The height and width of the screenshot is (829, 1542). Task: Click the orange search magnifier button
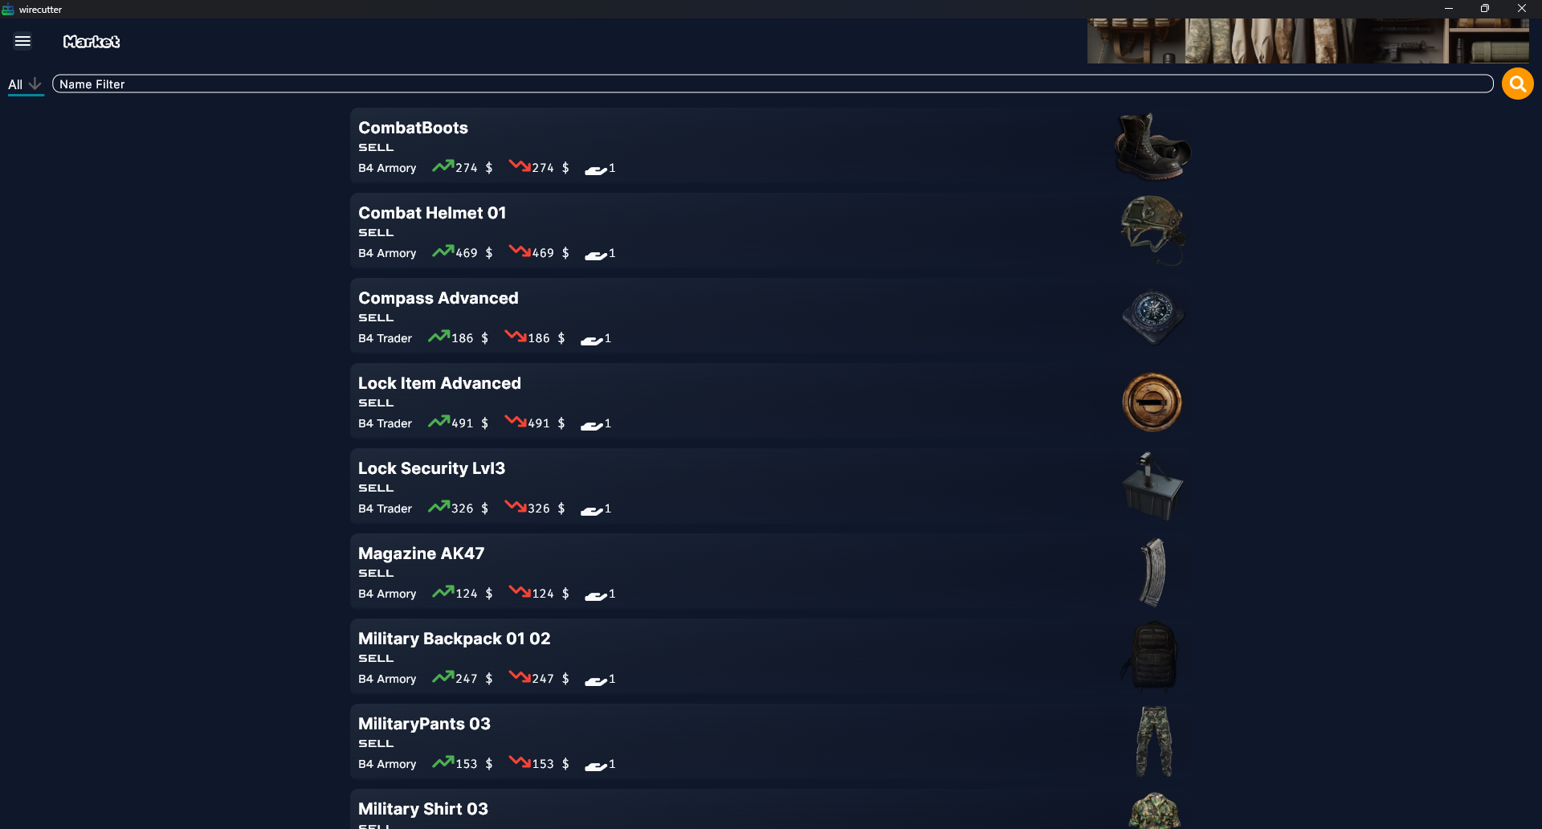[1517, 84]
